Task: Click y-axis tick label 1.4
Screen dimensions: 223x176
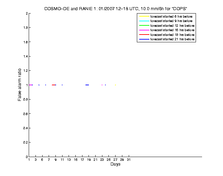Action: (x=25, y=57)
